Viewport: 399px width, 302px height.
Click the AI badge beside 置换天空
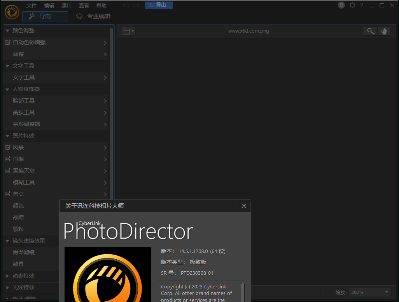(9, 170)
